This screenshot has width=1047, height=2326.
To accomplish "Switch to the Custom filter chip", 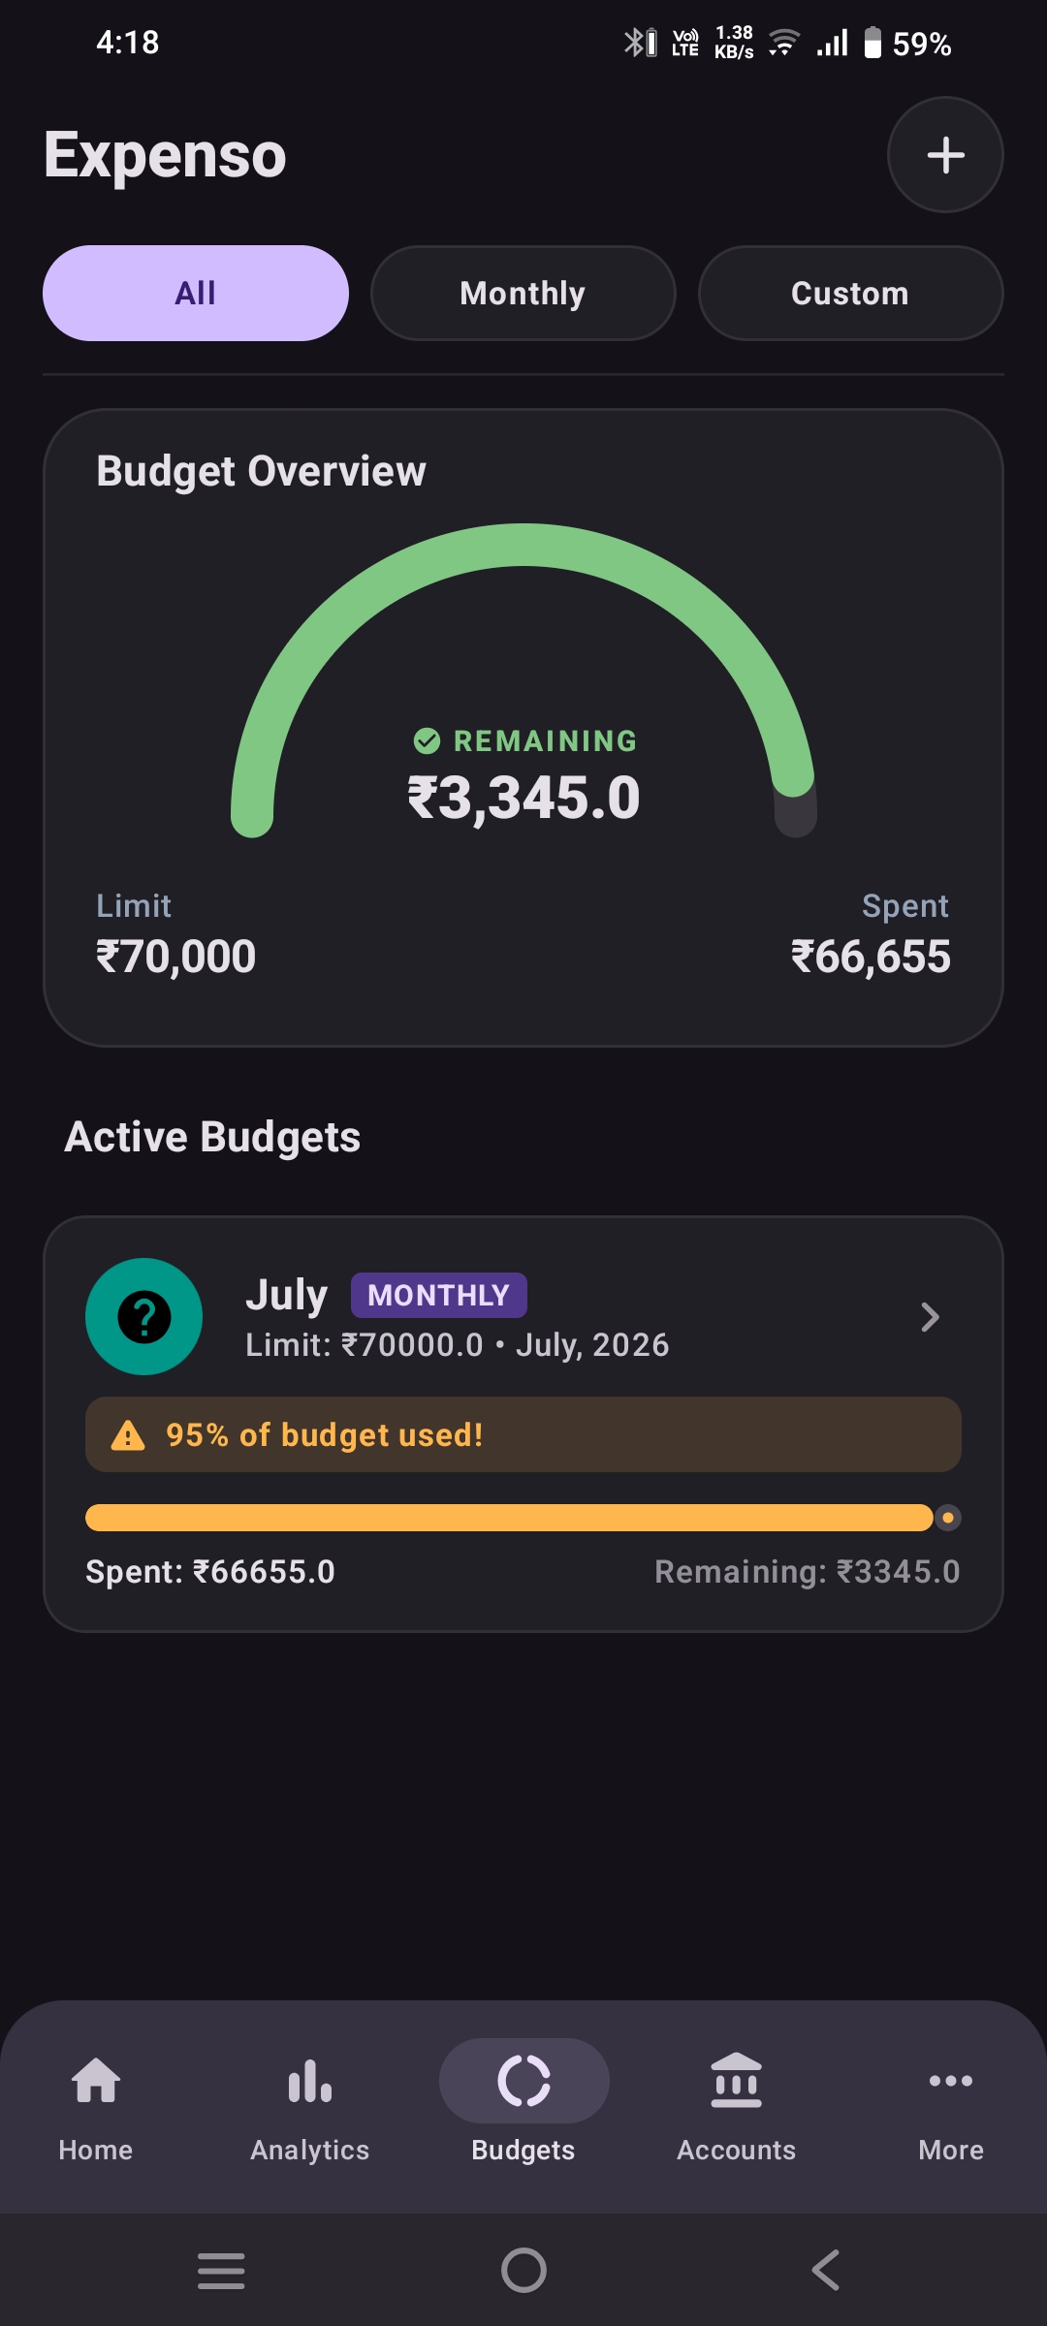I will (x=850, y=293).
